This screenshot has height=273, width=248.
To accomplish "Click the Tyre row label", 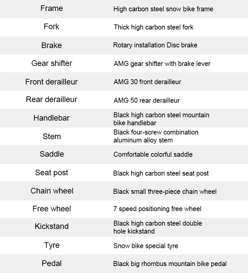I will [x=52, y=245].
